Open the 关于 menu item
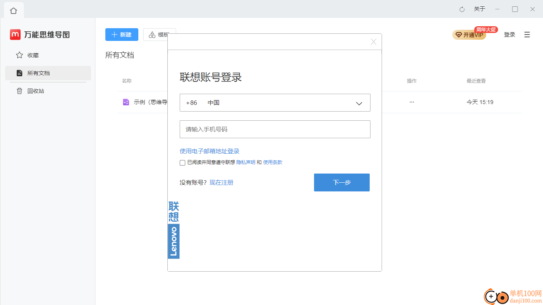The height and width of the screenshot is (305, 543). [x=479, y=9]
